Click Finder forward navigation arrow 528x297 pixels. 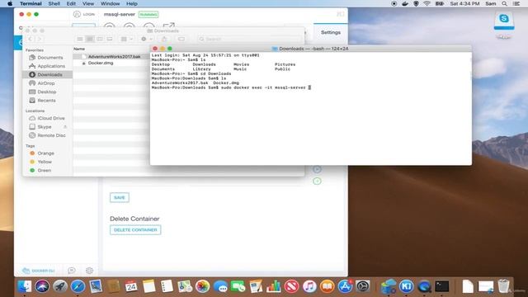pos(39,39)
